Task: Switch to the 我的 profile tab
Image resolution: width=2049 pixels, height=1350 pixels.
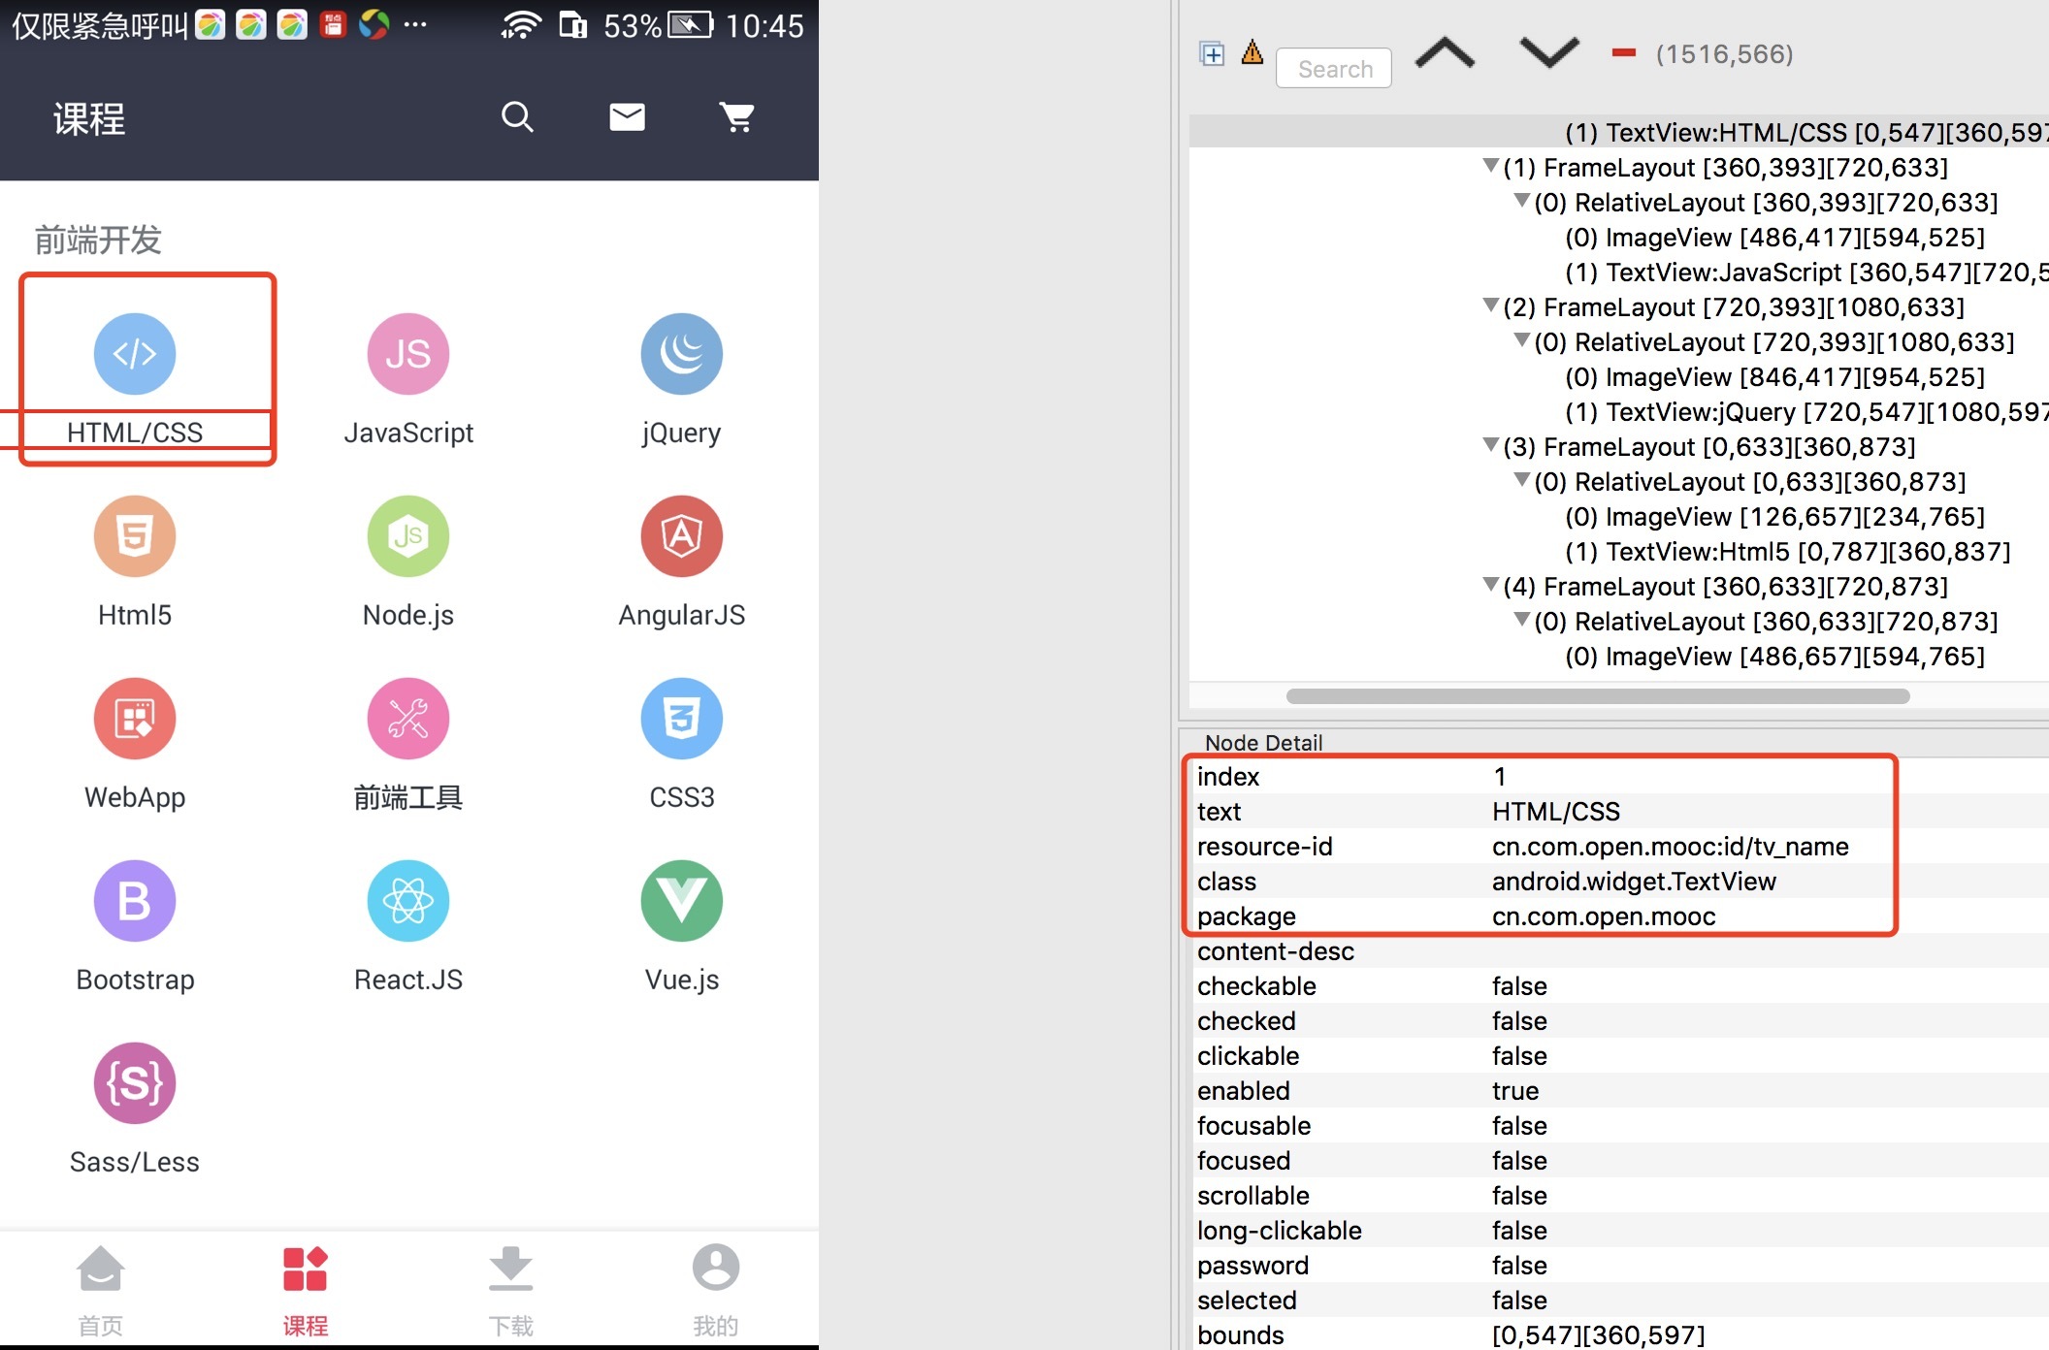Action: tap(716, 1290)
